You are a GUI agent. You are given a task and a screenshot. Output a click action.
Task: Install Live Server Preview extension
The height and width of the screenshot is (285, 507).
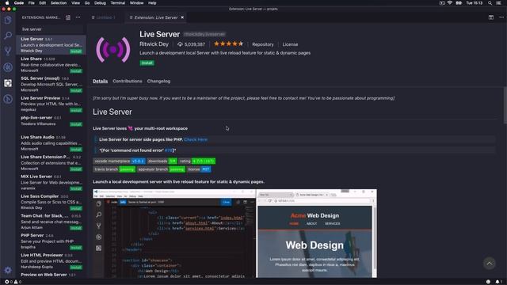pos(76,110)
